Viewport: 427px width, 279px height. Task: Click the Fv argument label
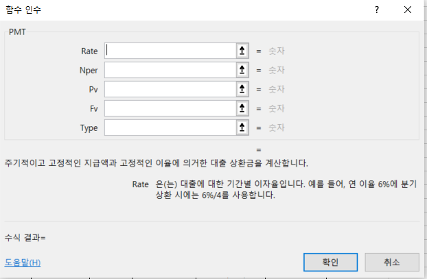(x=94, y=108)
